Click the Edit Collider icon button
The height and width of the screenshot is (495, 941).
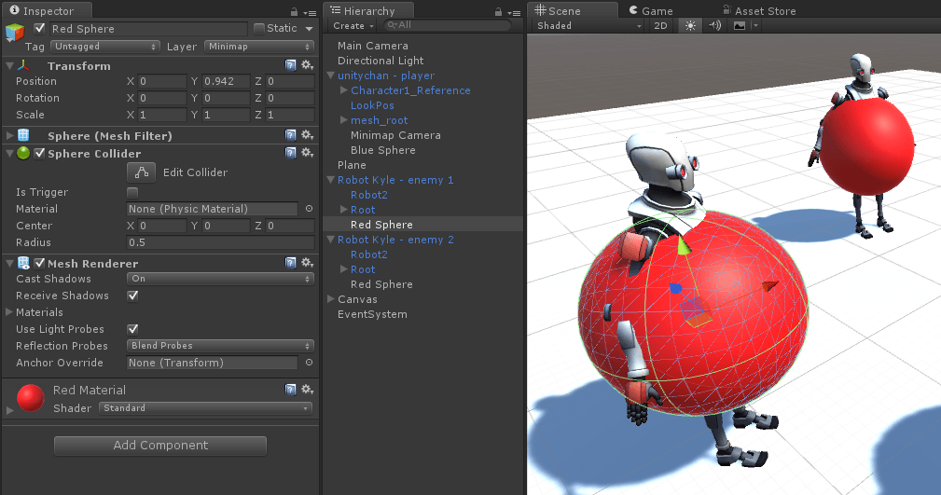pyautogui.click(x=142, y=172)
